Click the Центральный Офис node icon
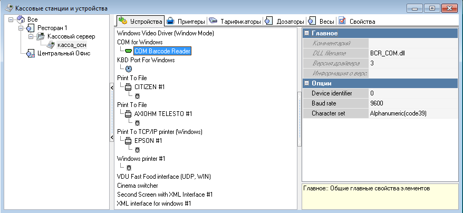This screenshot has height=213, width=463. [x=31, y=53]
